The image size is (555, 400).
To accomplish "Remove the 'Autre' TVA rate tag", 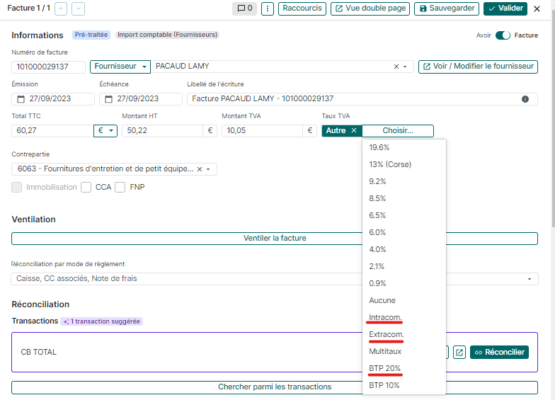I will [x=354, y=131].
